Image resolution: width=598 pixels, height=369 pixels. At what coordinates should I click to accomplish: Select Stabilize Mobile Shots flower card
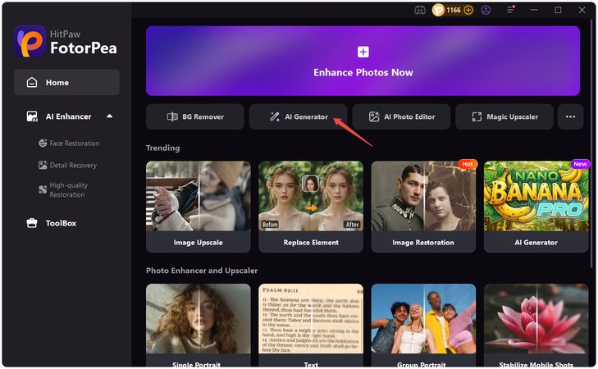pos(536,326)
